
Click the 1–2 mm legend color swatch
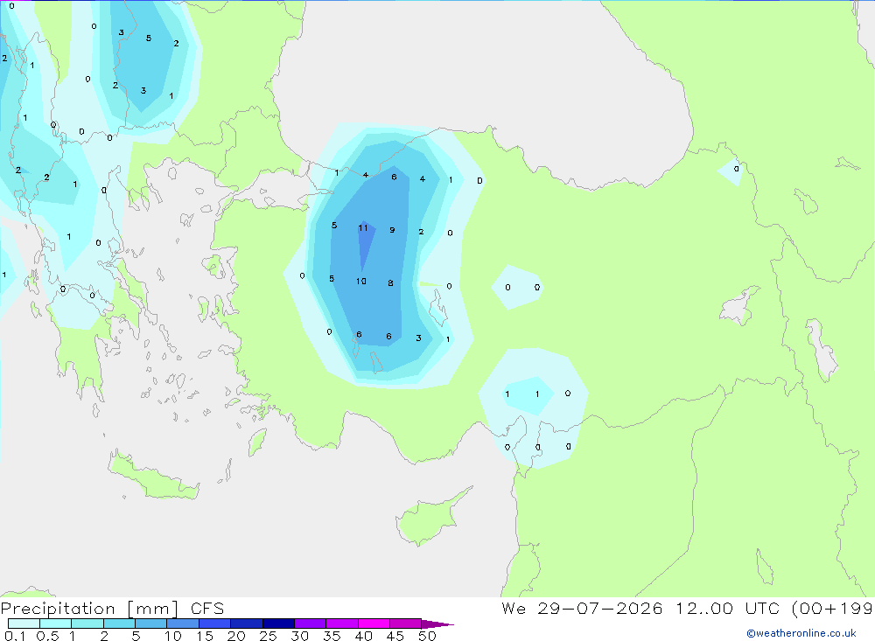87,624
